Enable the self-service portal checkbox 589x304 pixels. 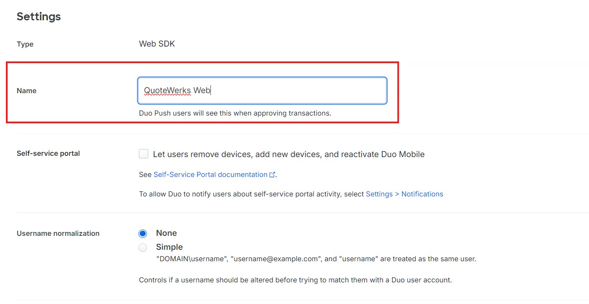[144, 154]
